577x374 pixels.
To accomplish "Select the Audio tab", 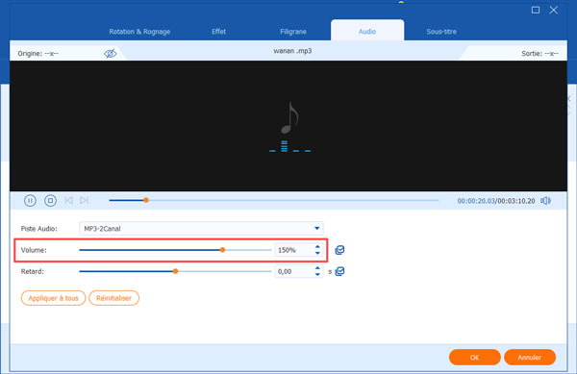I will (367, 32).
